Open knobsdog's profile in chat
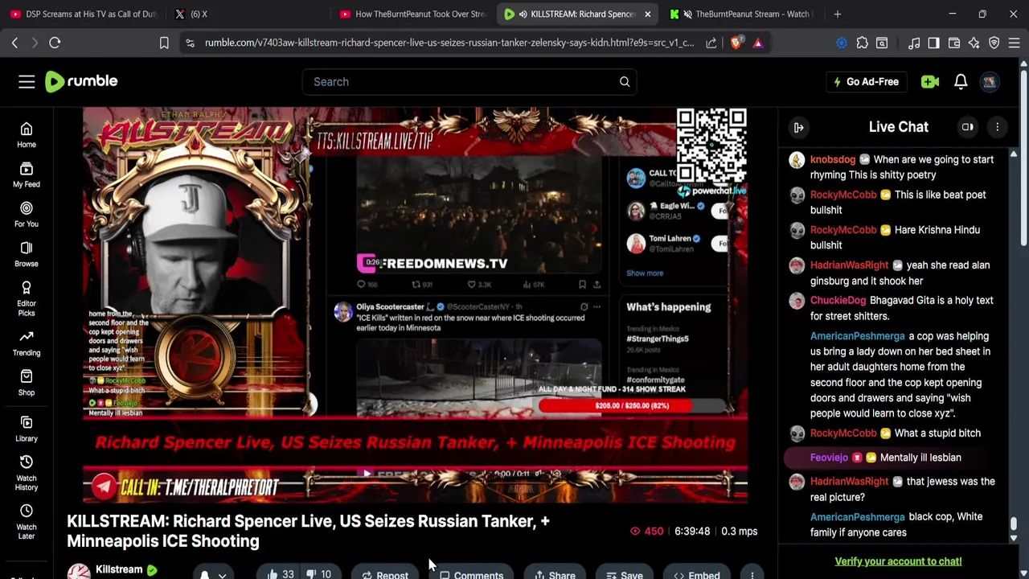Screen dimensions: 1029x579 coord(833,159)
